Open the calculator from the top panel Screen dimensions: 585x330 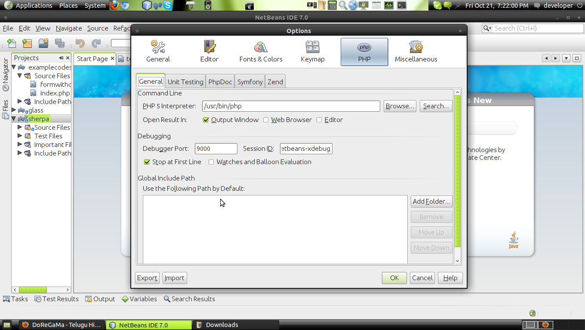coord(332,5)
